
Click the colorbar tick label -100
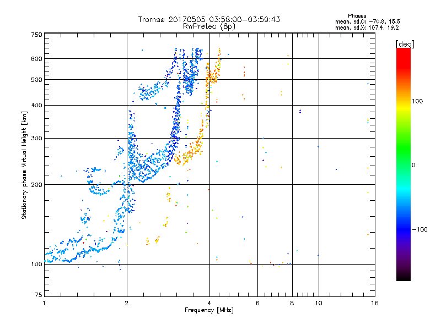(420, 229)
